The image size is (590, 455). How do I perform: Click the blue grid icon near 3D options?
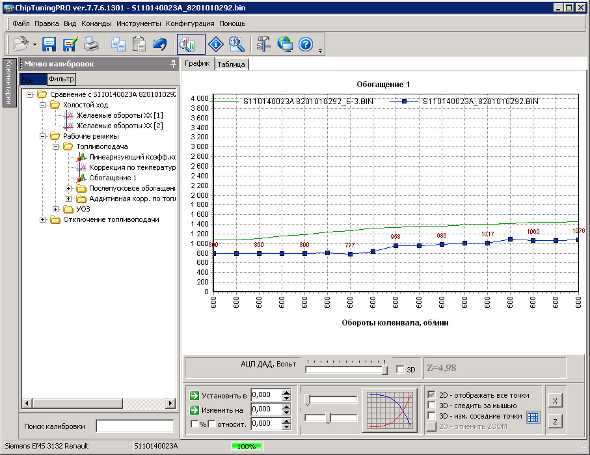(x=533, y=417)
